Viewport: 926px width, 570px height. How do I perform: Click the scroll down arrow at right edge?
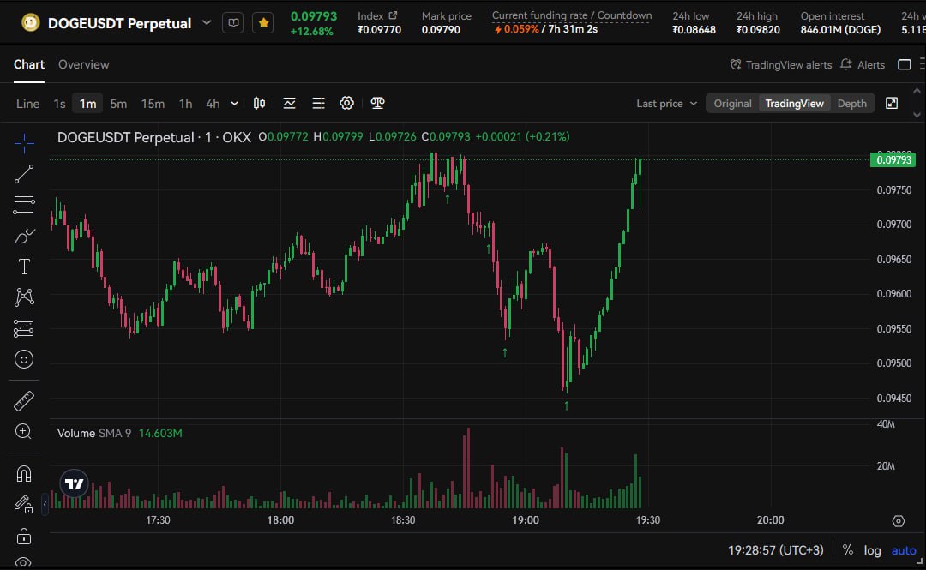[x=917, y=115]
